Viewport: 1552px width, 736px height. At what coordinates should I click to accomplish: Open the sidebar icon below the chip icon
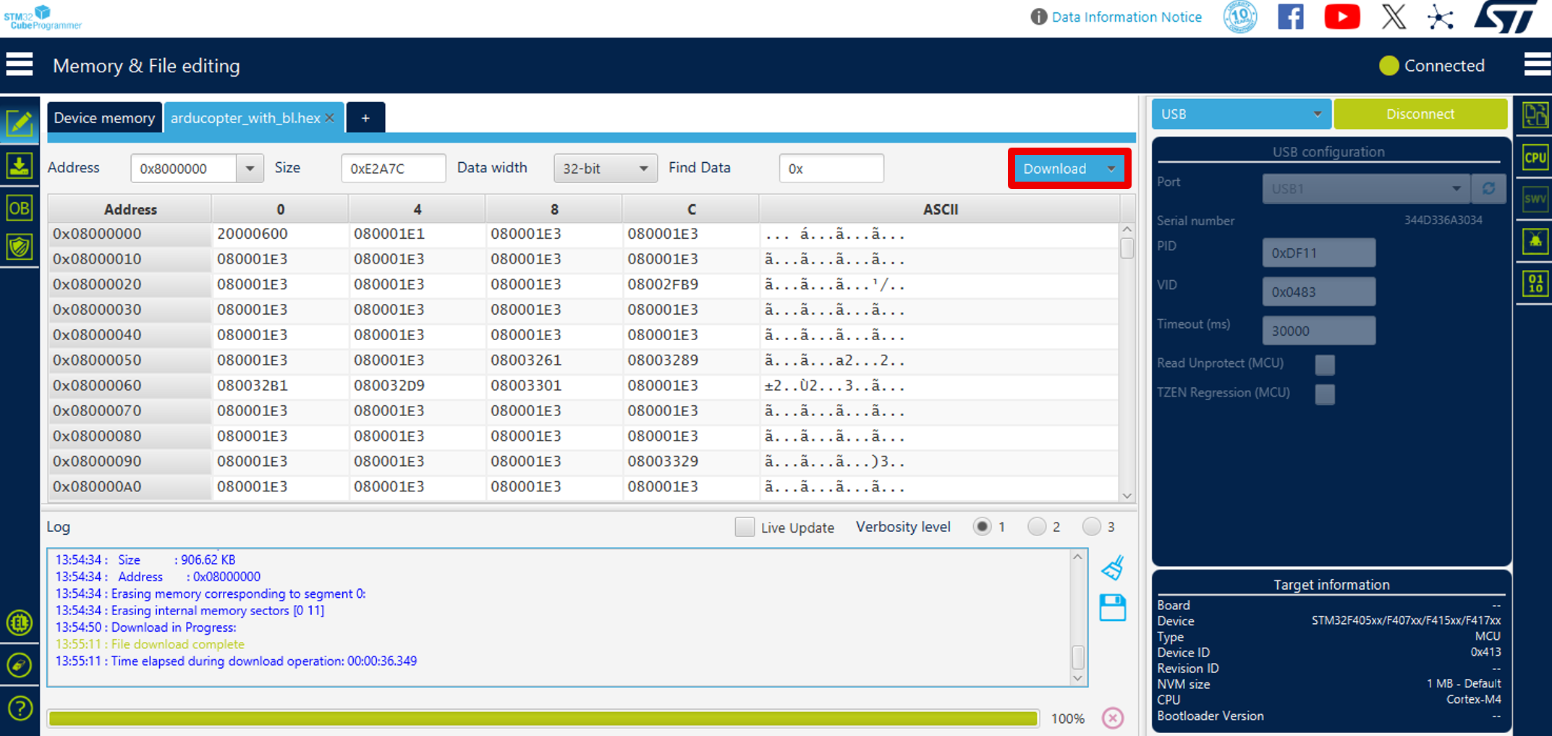click(x=20, y=665)
